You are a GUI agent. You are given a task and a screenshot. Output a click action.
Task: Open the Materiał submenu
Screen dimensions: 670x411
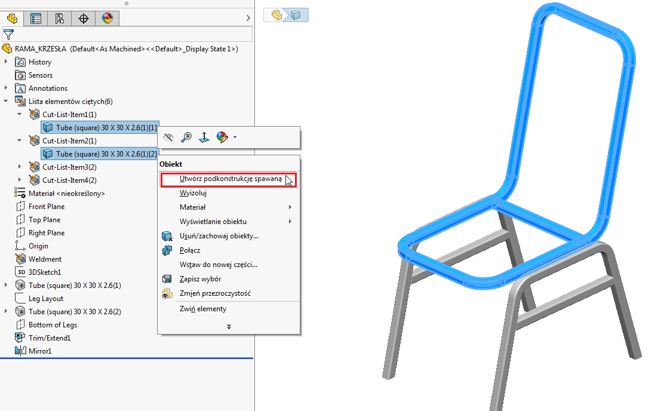229,207
